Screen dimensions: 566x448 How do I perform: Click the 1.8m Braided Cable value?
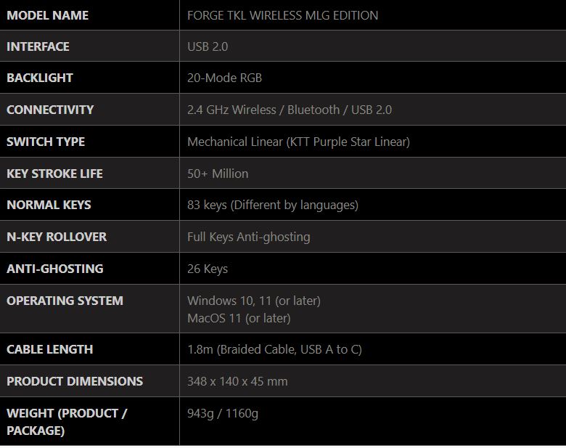click(274, 349)
